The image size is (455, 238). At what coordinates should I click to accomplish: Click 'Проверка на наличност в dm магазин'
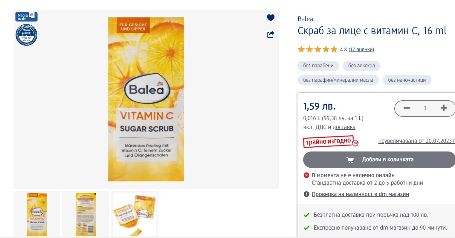[x=360, y=194]
